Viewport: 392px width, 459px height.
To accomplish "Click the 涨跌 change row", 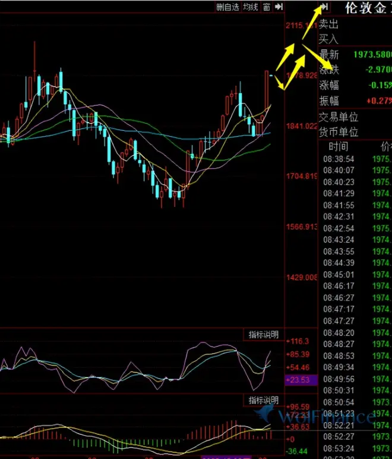I will (354, 70).
